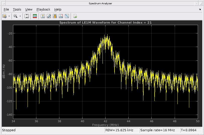Open the View menu
This screenshot has width=204, height=135.
[x=29, y=9]
